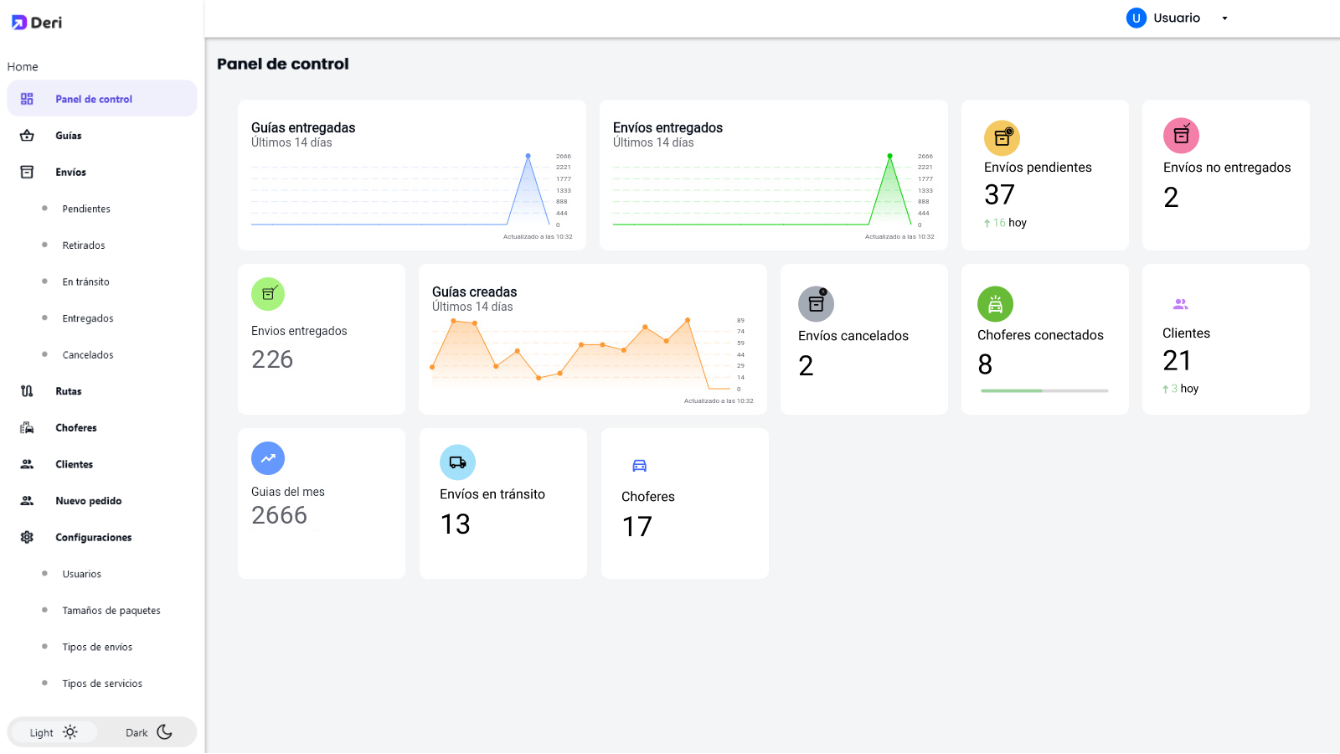Click the green Choferes conectados icon
Image resolution: width=1340 pixels, height=754 pixels.
995,304
